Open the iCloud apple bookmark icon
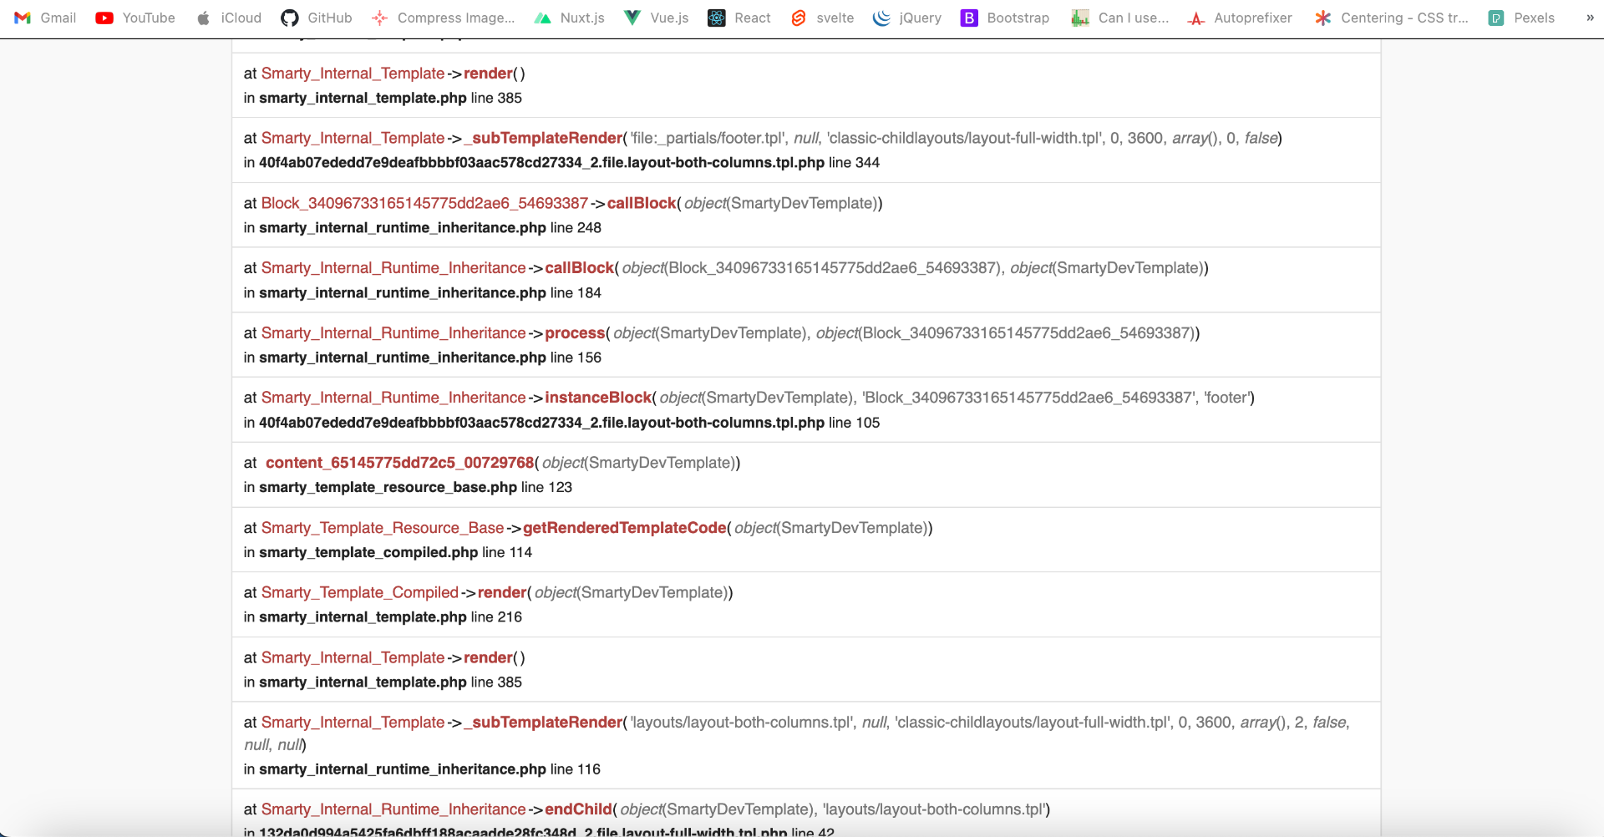1604x837 pixels. click(x=203, y=18)
